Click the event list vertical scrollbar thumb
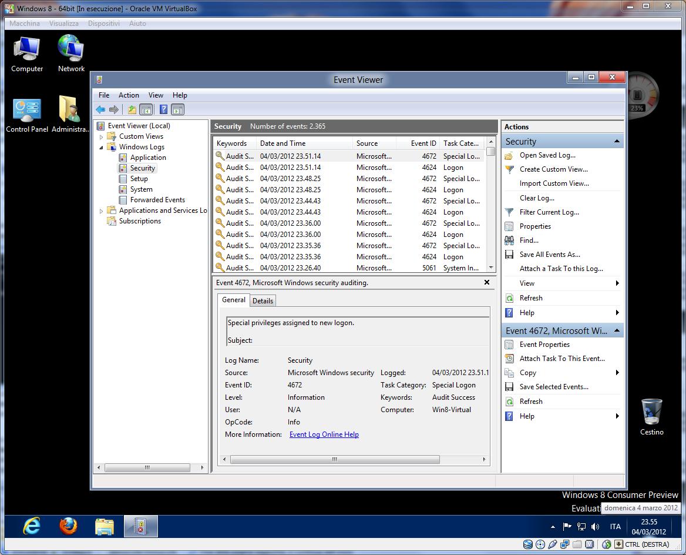This screenshot has width=686, height=555. [491, 152]
